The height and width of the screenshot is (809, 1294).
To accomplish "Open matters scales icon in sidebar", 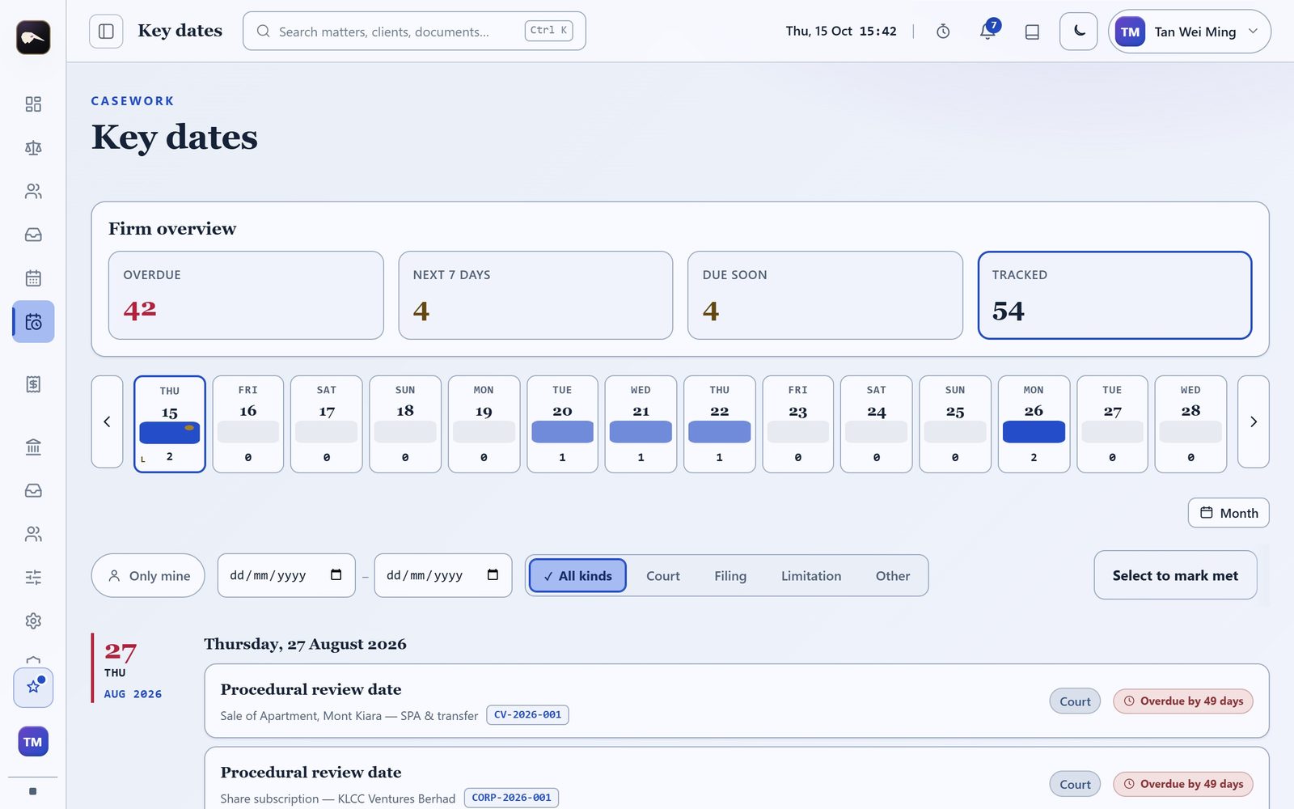I will (33, 148).
